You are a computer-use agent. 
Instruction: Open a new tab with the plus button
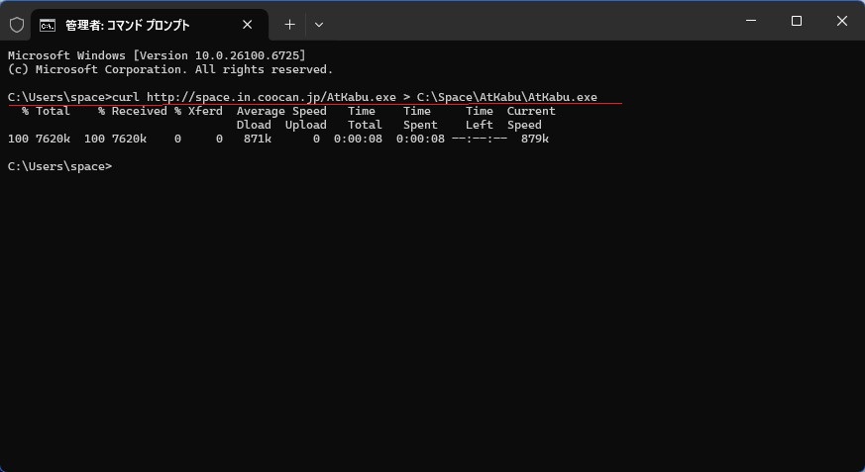coord(289,24)
